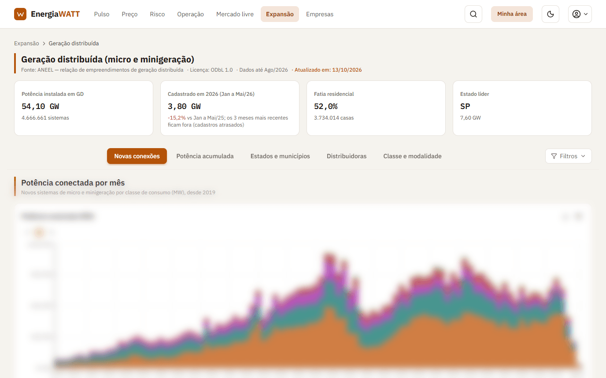Click the EnergiaWATT logo icon
Viewport: 606px width, 378px height.
[20, 14]
